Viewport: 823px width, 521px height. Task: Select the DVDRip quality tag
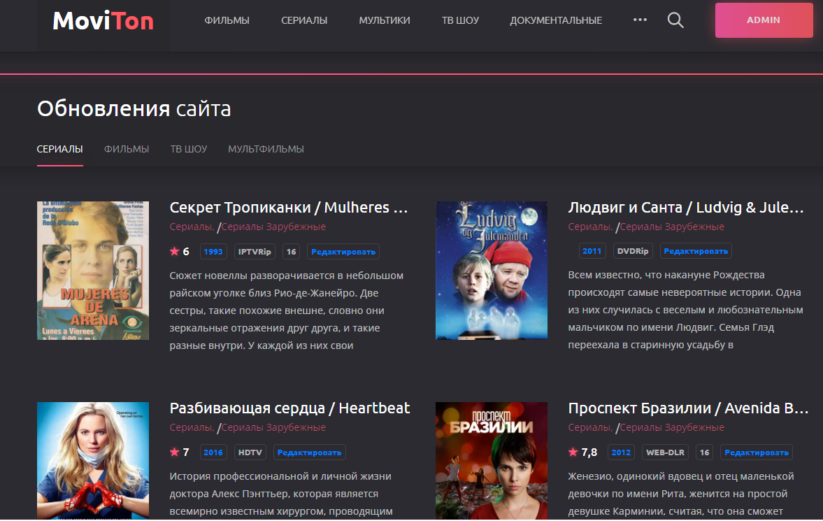click(633, 252)
